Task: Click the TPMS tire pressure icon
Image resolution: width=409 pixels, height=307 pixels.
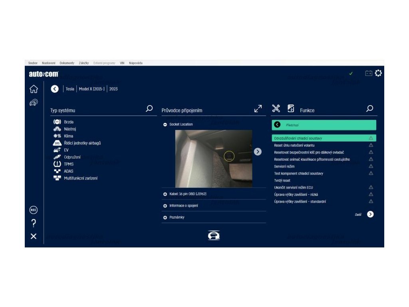Action: [x=57, y=164]
